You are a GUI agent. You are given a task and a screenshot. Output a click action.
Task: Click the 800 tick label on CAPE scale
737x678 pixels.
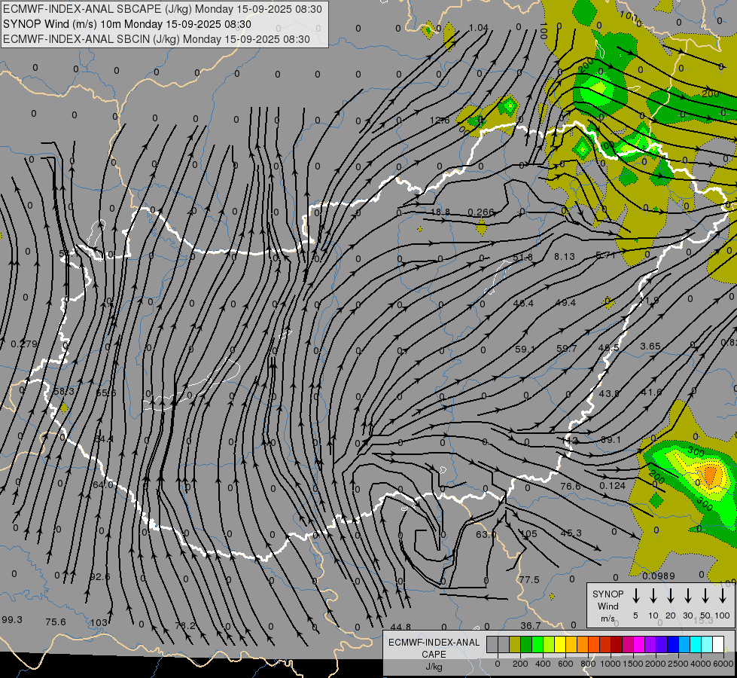[588, 664]
